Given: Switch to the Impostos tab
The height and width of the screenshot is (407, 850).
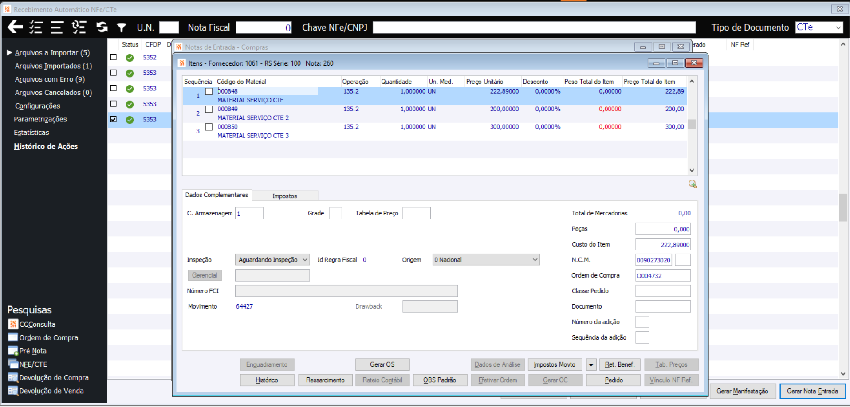Looking at the screenshot, I should [x=284, y=196].
